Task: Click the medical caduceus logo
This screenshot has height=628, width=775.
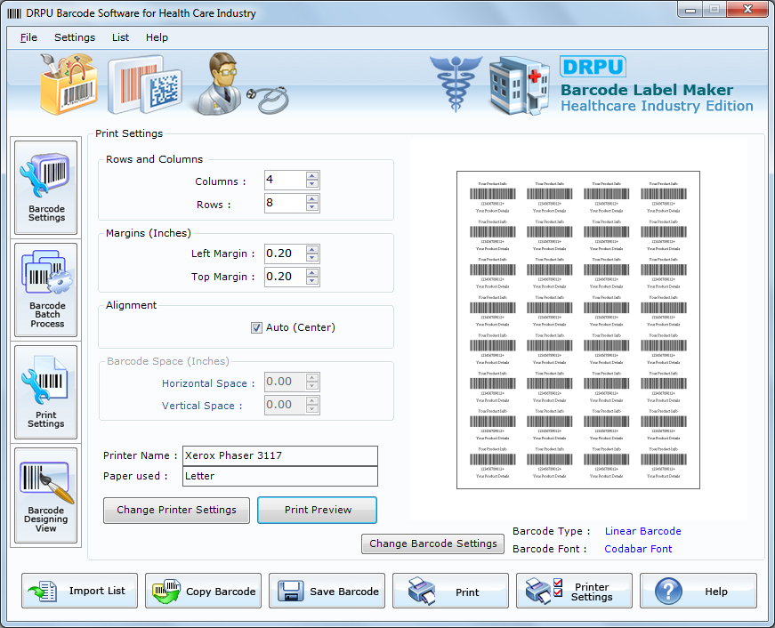Action: click(456, 85)
